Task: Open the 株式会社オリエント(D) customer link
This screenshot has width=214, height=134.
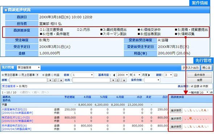Action: pyautogui.click(x=16, y=117)
